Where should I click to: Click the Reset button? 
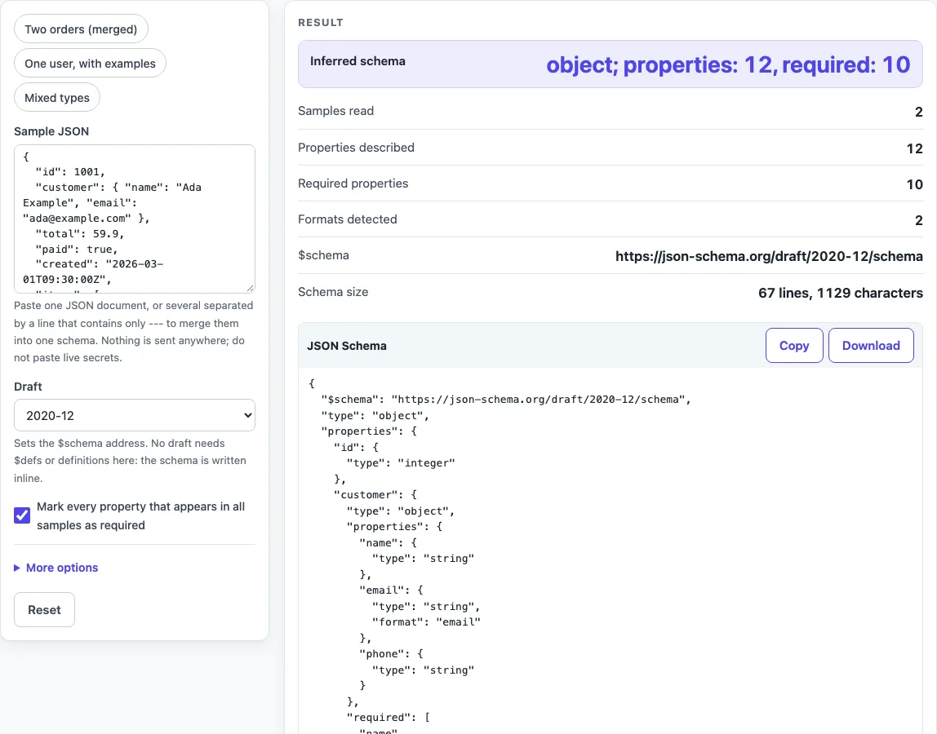(x=44, y=610)
